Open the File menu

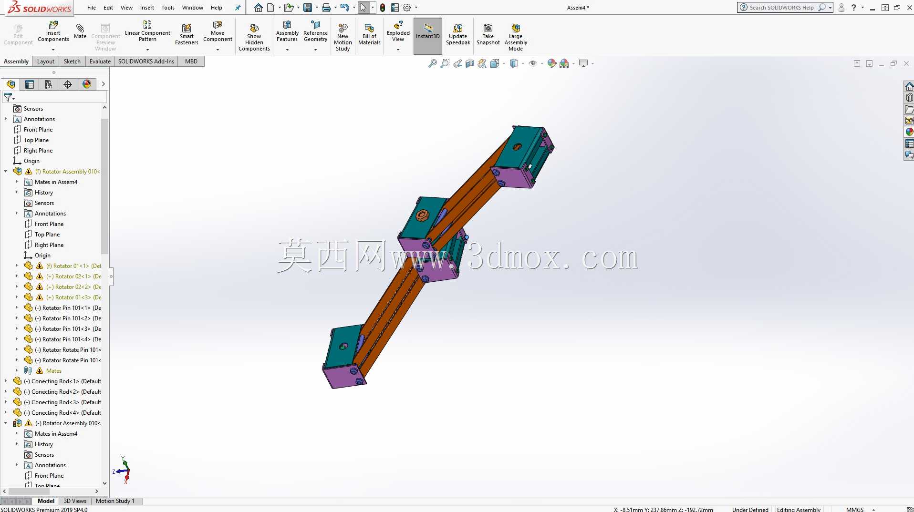click(x=92, y=8)
